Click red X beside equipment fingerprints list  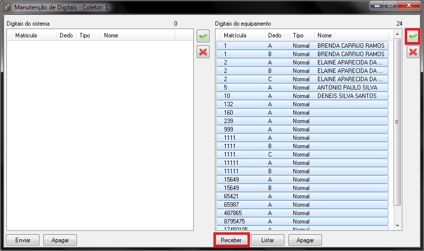[x=413, y=52]
